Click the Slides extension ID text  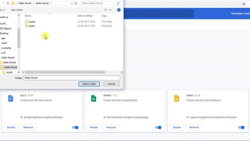click(211, 117)
